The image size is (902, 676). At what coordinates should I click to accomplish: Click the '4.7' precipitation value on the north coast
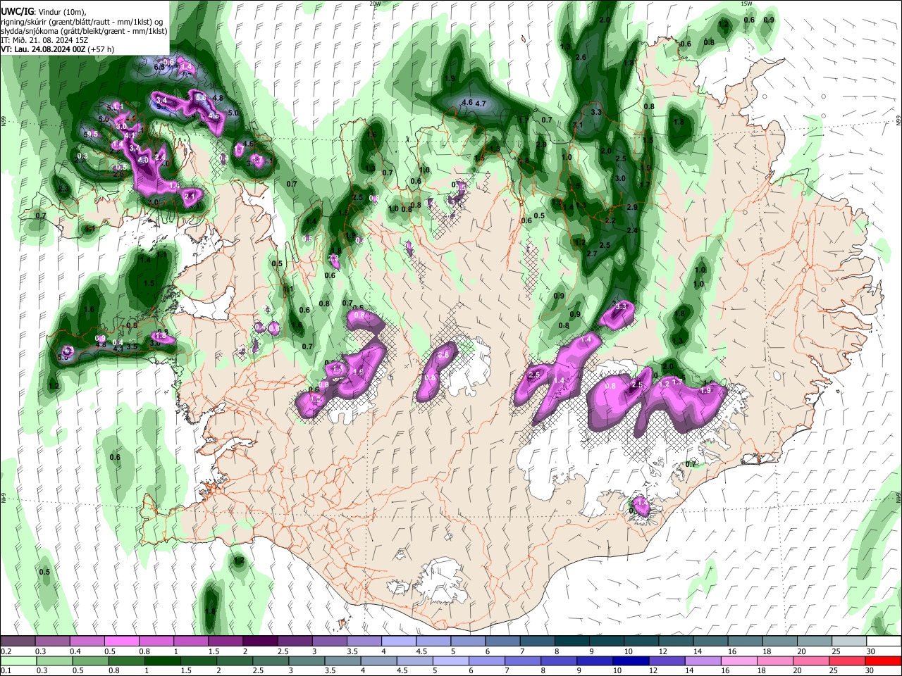click(x=481, y=104)
